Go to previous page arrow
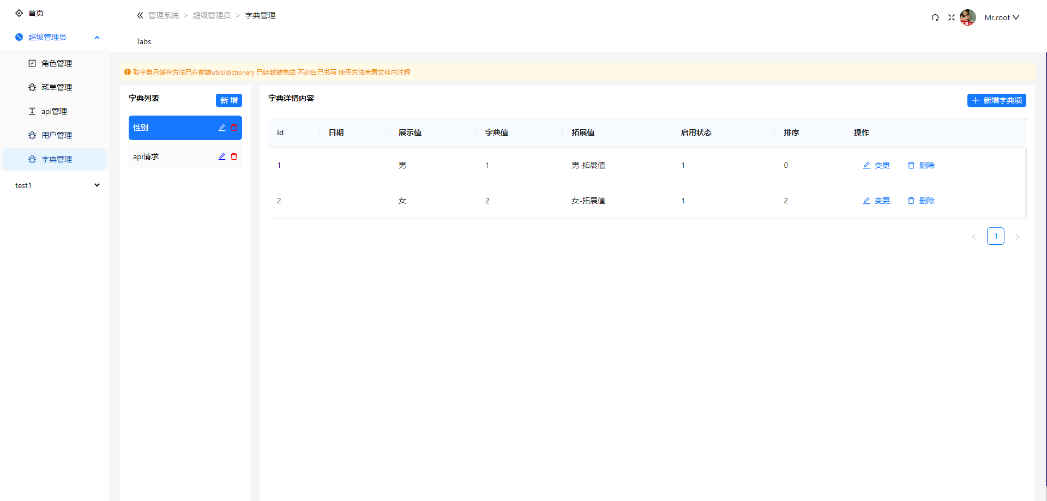 click(974, 236)
